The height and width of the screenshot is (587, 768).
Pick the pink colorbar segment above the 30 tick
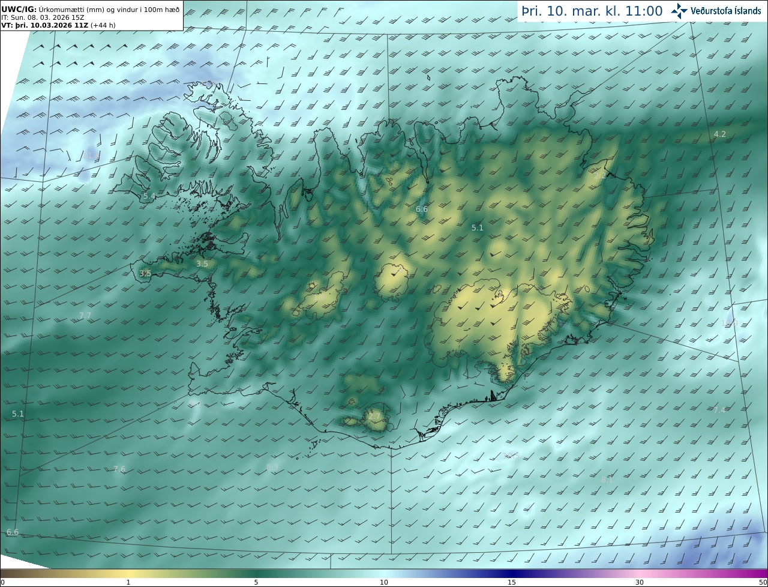coord(640,574)
